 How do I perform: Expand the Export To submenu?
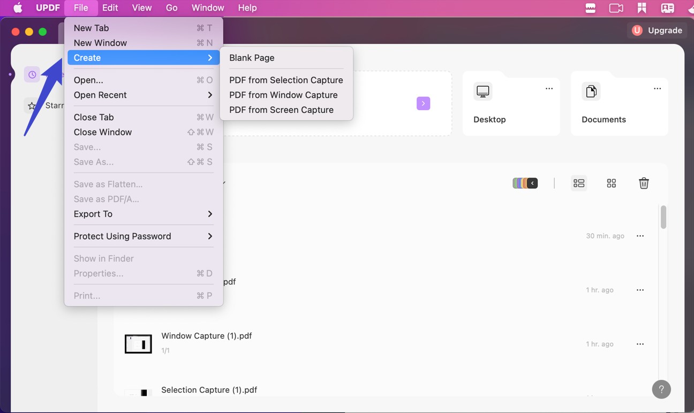[x=144, y=214]
